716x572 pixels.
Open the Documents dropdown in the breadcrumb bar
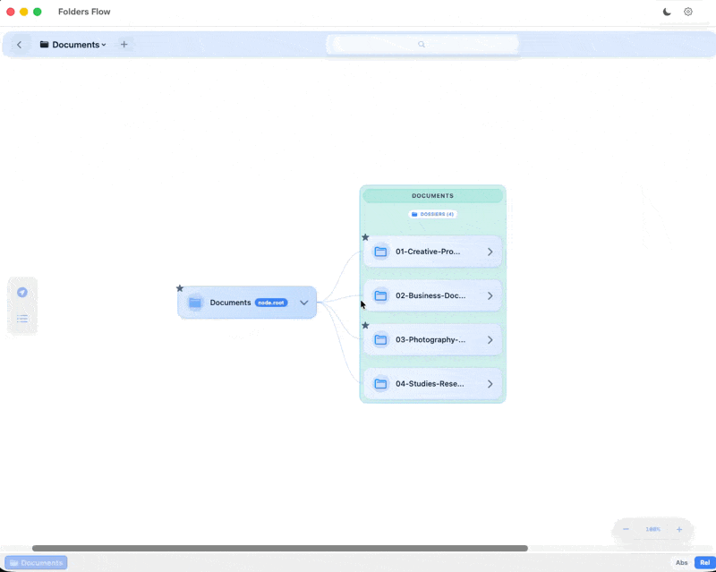pos(104,44)
